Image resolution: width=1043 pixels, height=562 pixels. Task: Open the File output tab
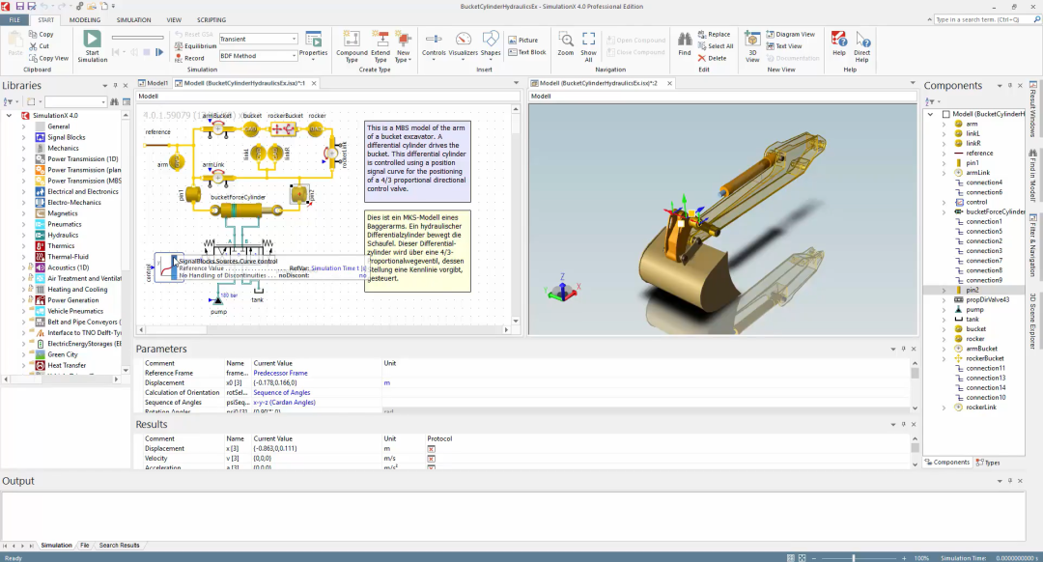pyautogui.click(x=84, y=546)
